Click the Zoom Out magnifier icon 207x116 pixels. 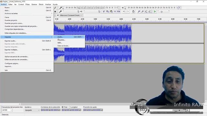click(x=142, y=12)
